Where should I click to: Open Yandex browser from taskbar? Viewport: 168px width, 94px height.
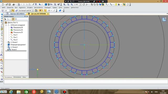point(34,92)
